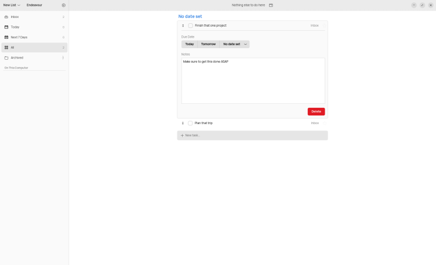Set the due date to Today

[x=190, y=44]
